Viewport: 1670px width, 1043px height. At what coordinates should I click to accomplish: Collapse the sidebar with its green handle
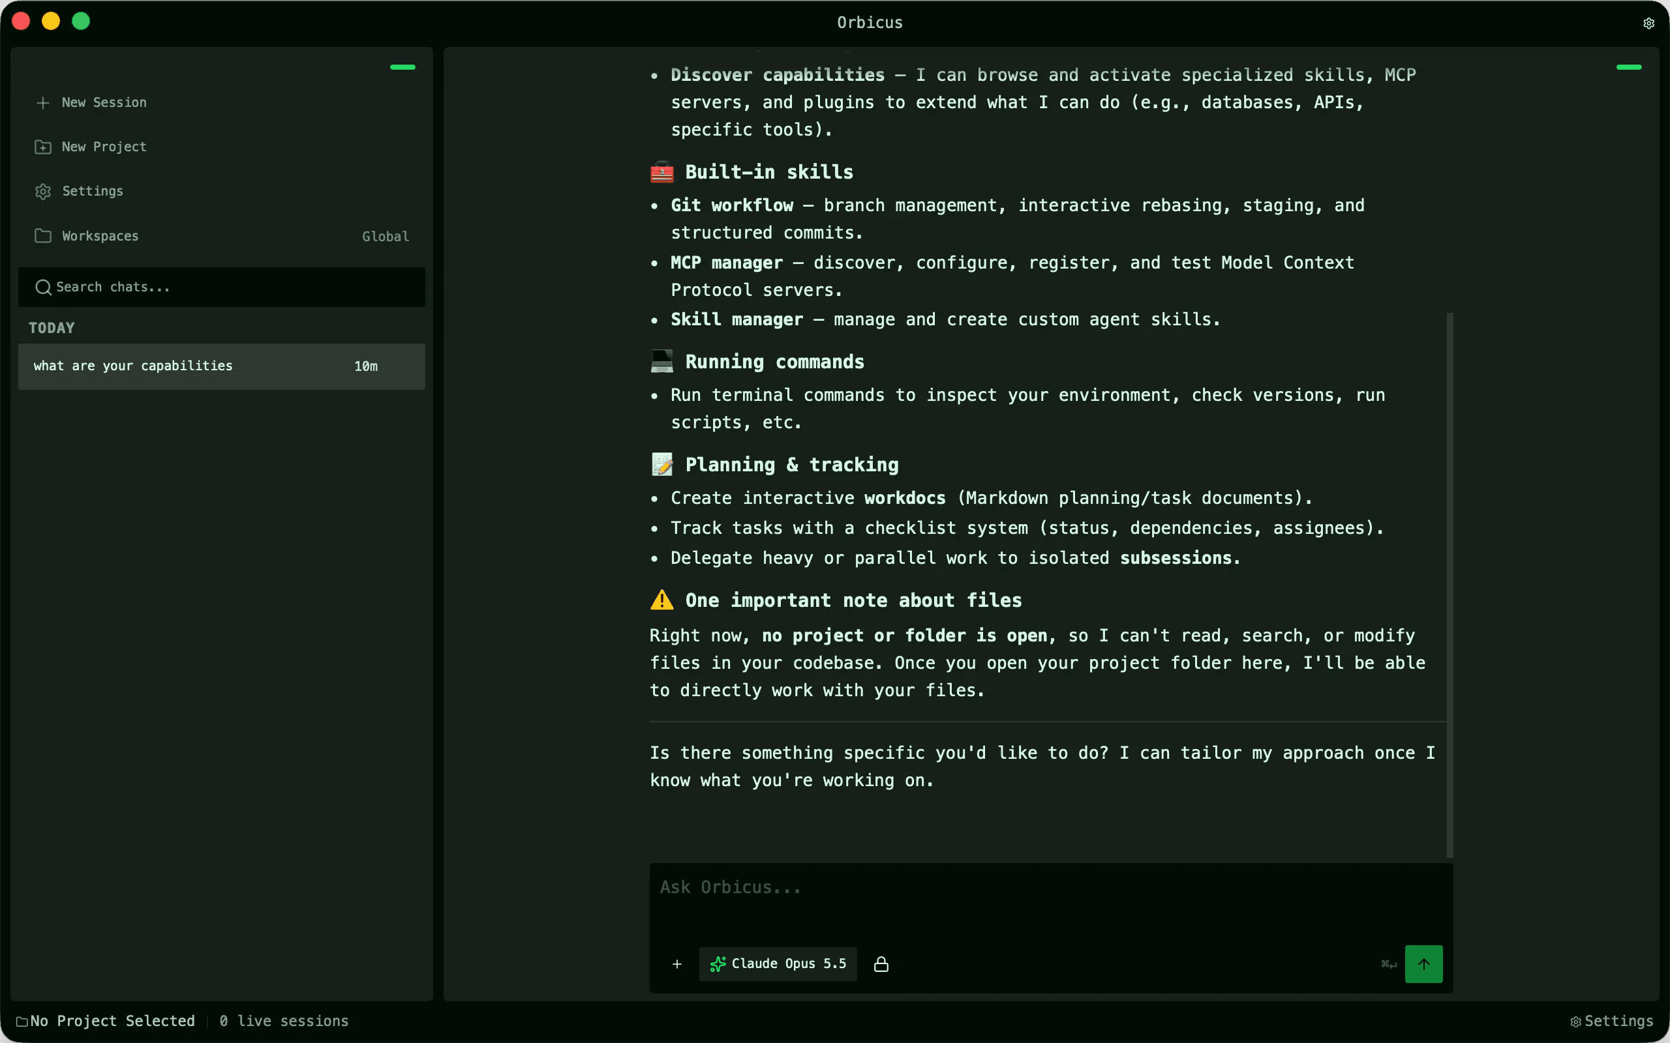click(402, 67)
